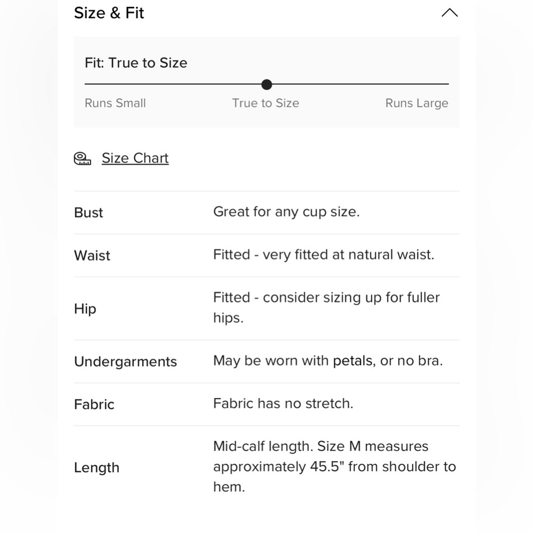The width and height of the screenshot is (533, 533).
Task: Select the Length row label
Action: [x=96, y=467]
